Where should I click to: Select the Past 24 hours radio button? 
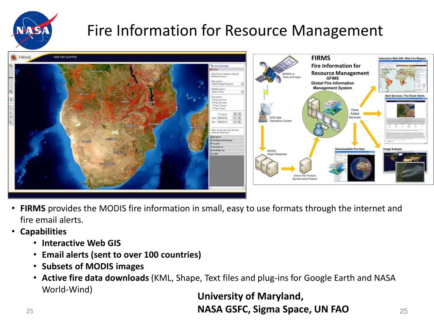click(x=213, y=99)
